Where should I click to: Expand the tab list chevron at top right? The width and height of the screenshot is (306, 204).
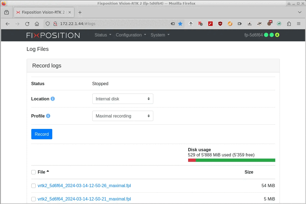tap(300, 12)
